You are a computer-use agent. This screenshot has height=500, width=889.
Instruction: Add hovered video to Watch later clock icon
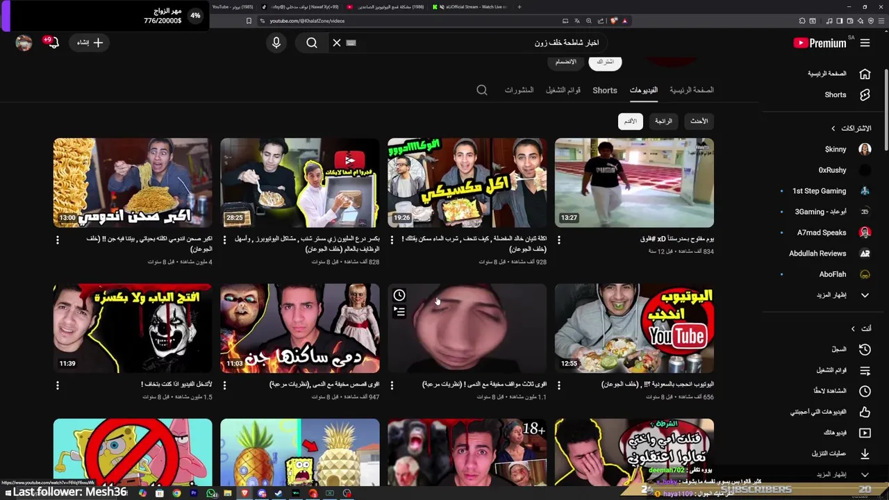399,295
